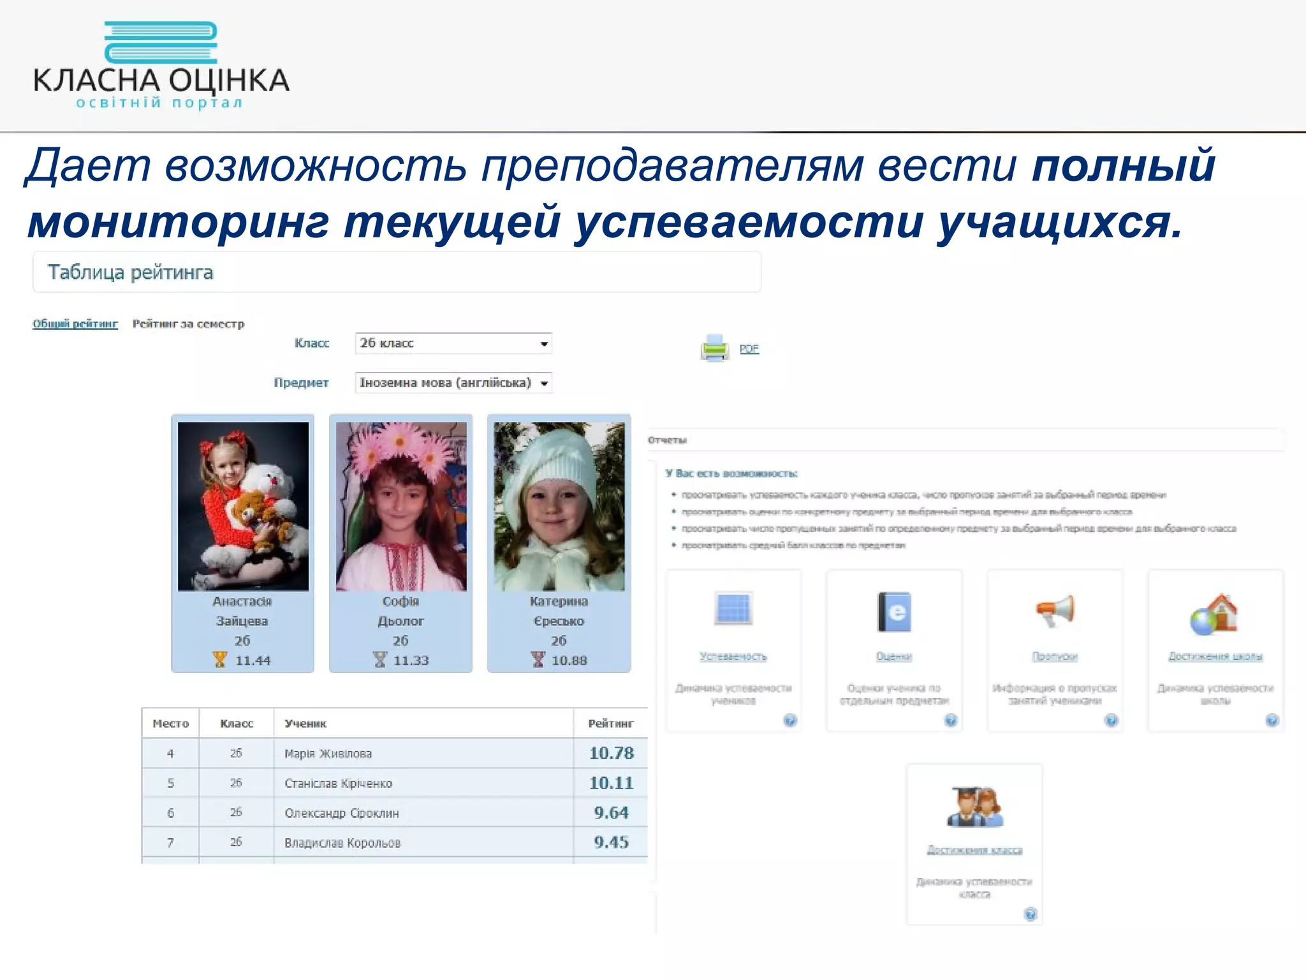Open the Пропуски report link
1306x980 pixels.
coord(1055,657)
